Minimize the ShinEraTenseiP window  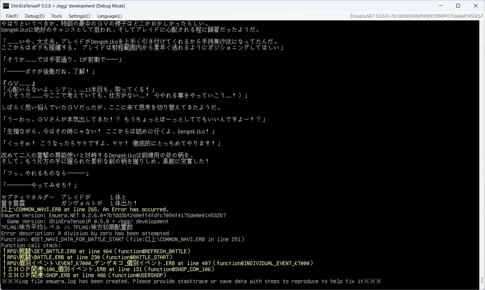[441, 6]
